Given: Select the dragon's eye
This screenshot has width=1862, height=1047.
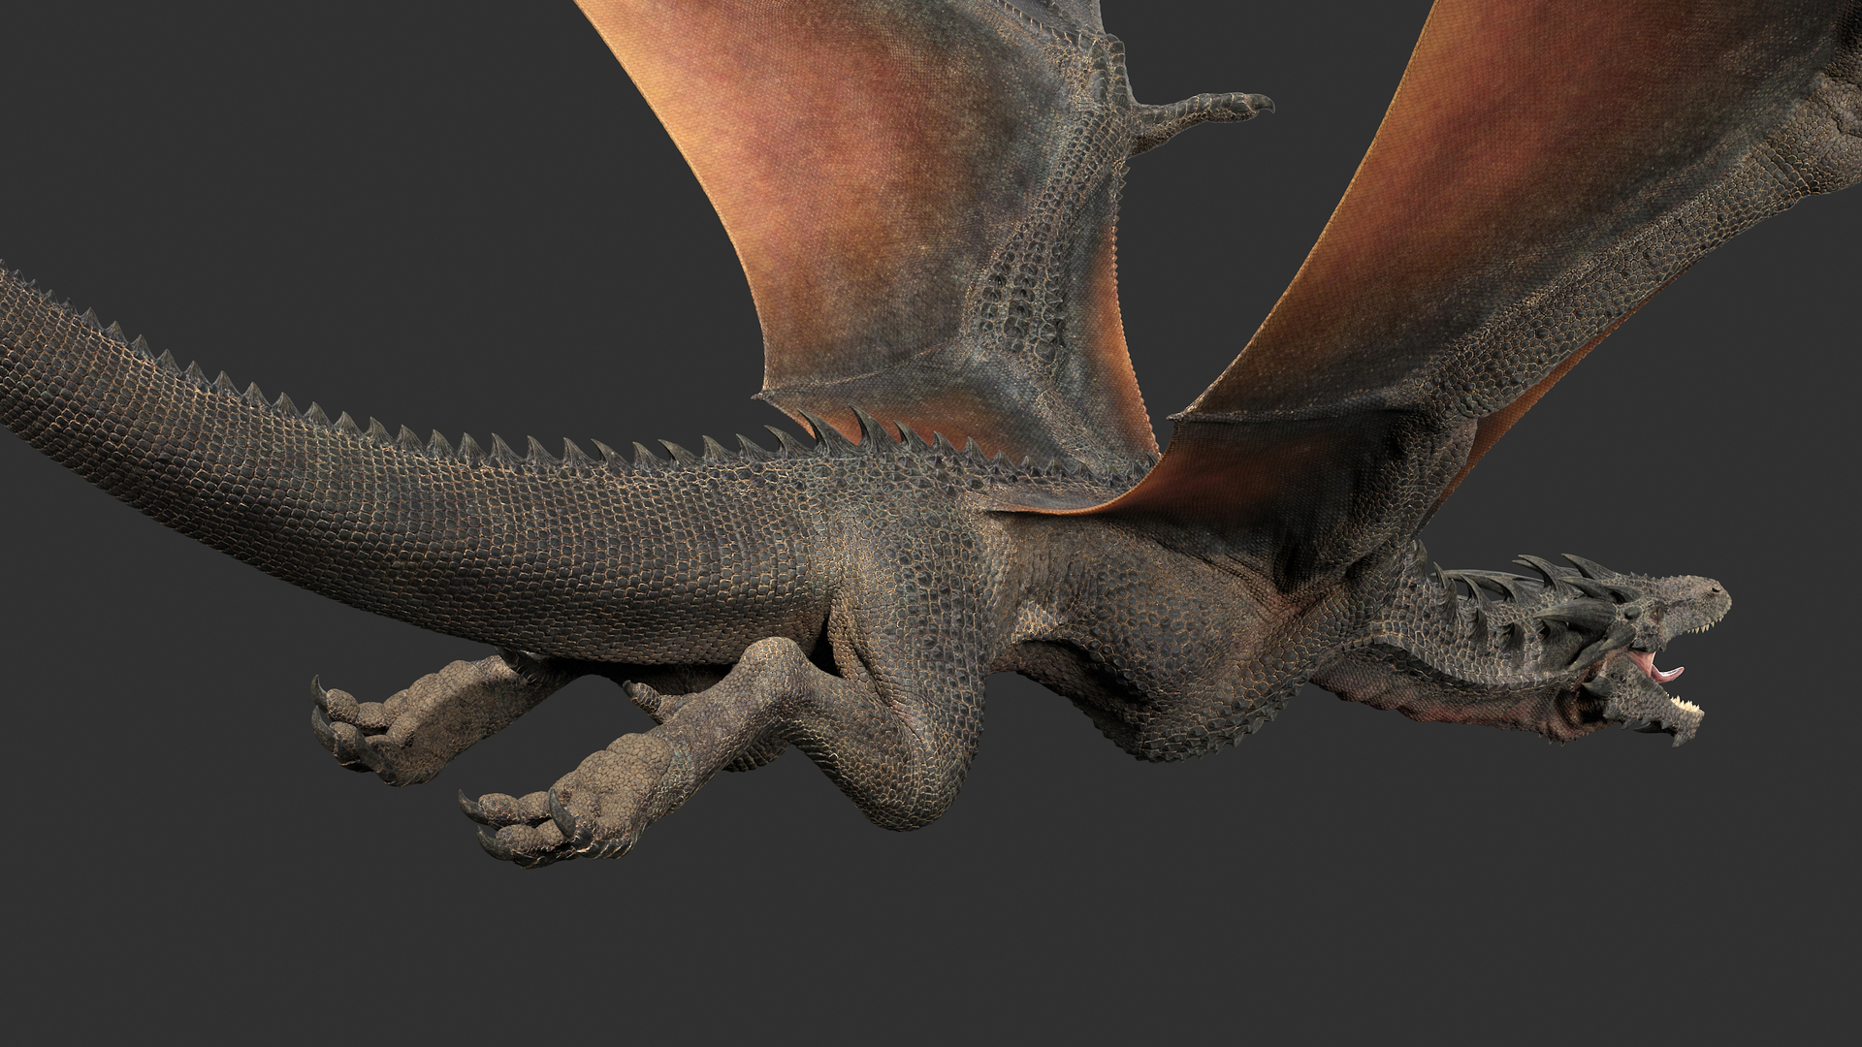Looking at the screenshot, I should 1655,613.
